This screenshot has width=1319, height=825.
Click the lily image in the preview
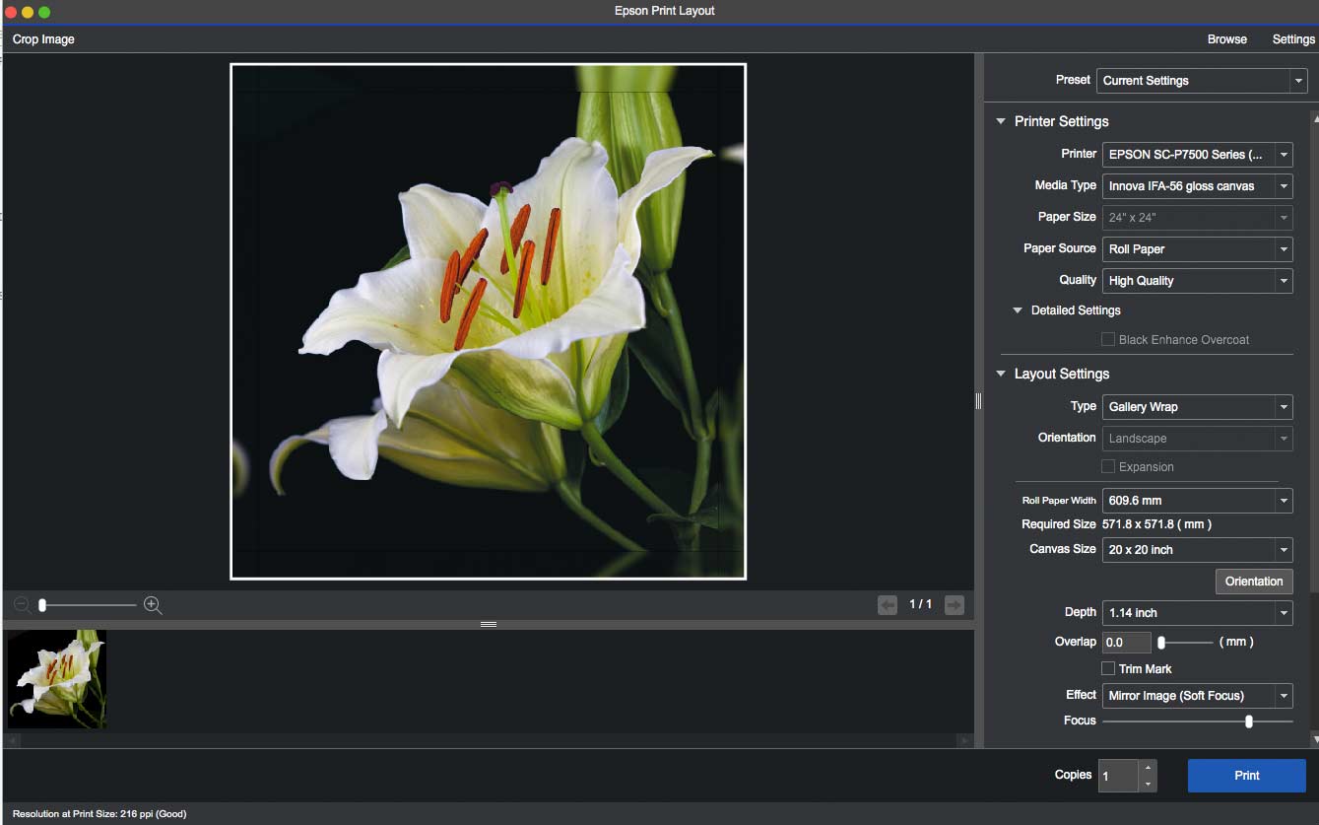(x=488, y=321)
